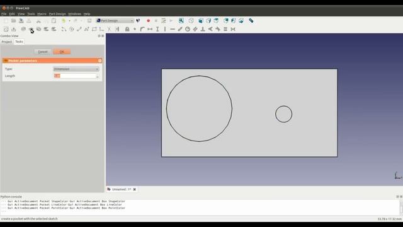
Task: Open the Tools menu
Action: (31, 14)
